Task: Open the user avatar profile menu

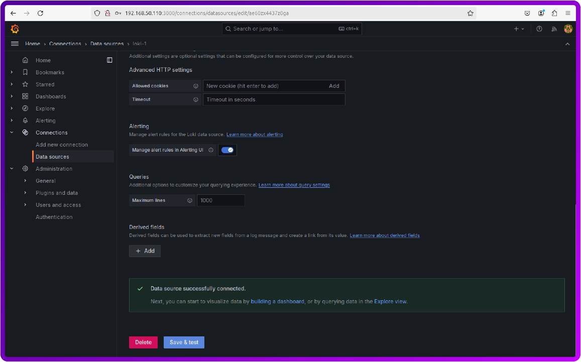Action: point(568,29)
